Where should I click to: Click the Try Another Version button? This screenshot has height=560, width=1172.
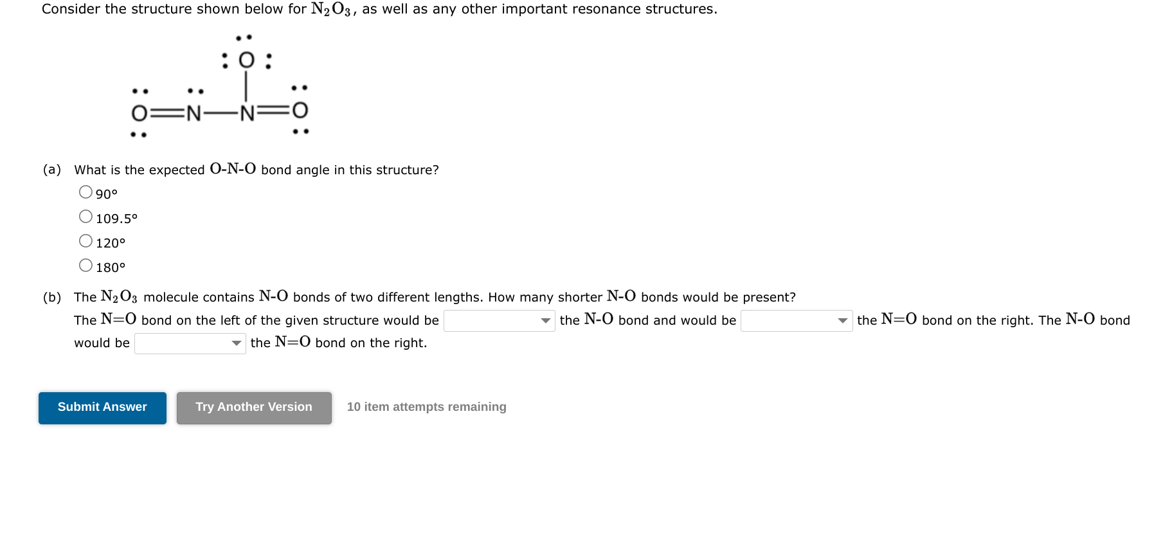[x=253, y=407]
